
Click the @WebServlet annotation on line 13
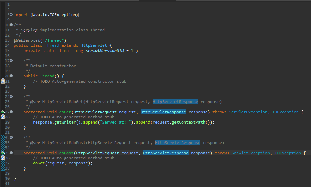tap(27, 40)
